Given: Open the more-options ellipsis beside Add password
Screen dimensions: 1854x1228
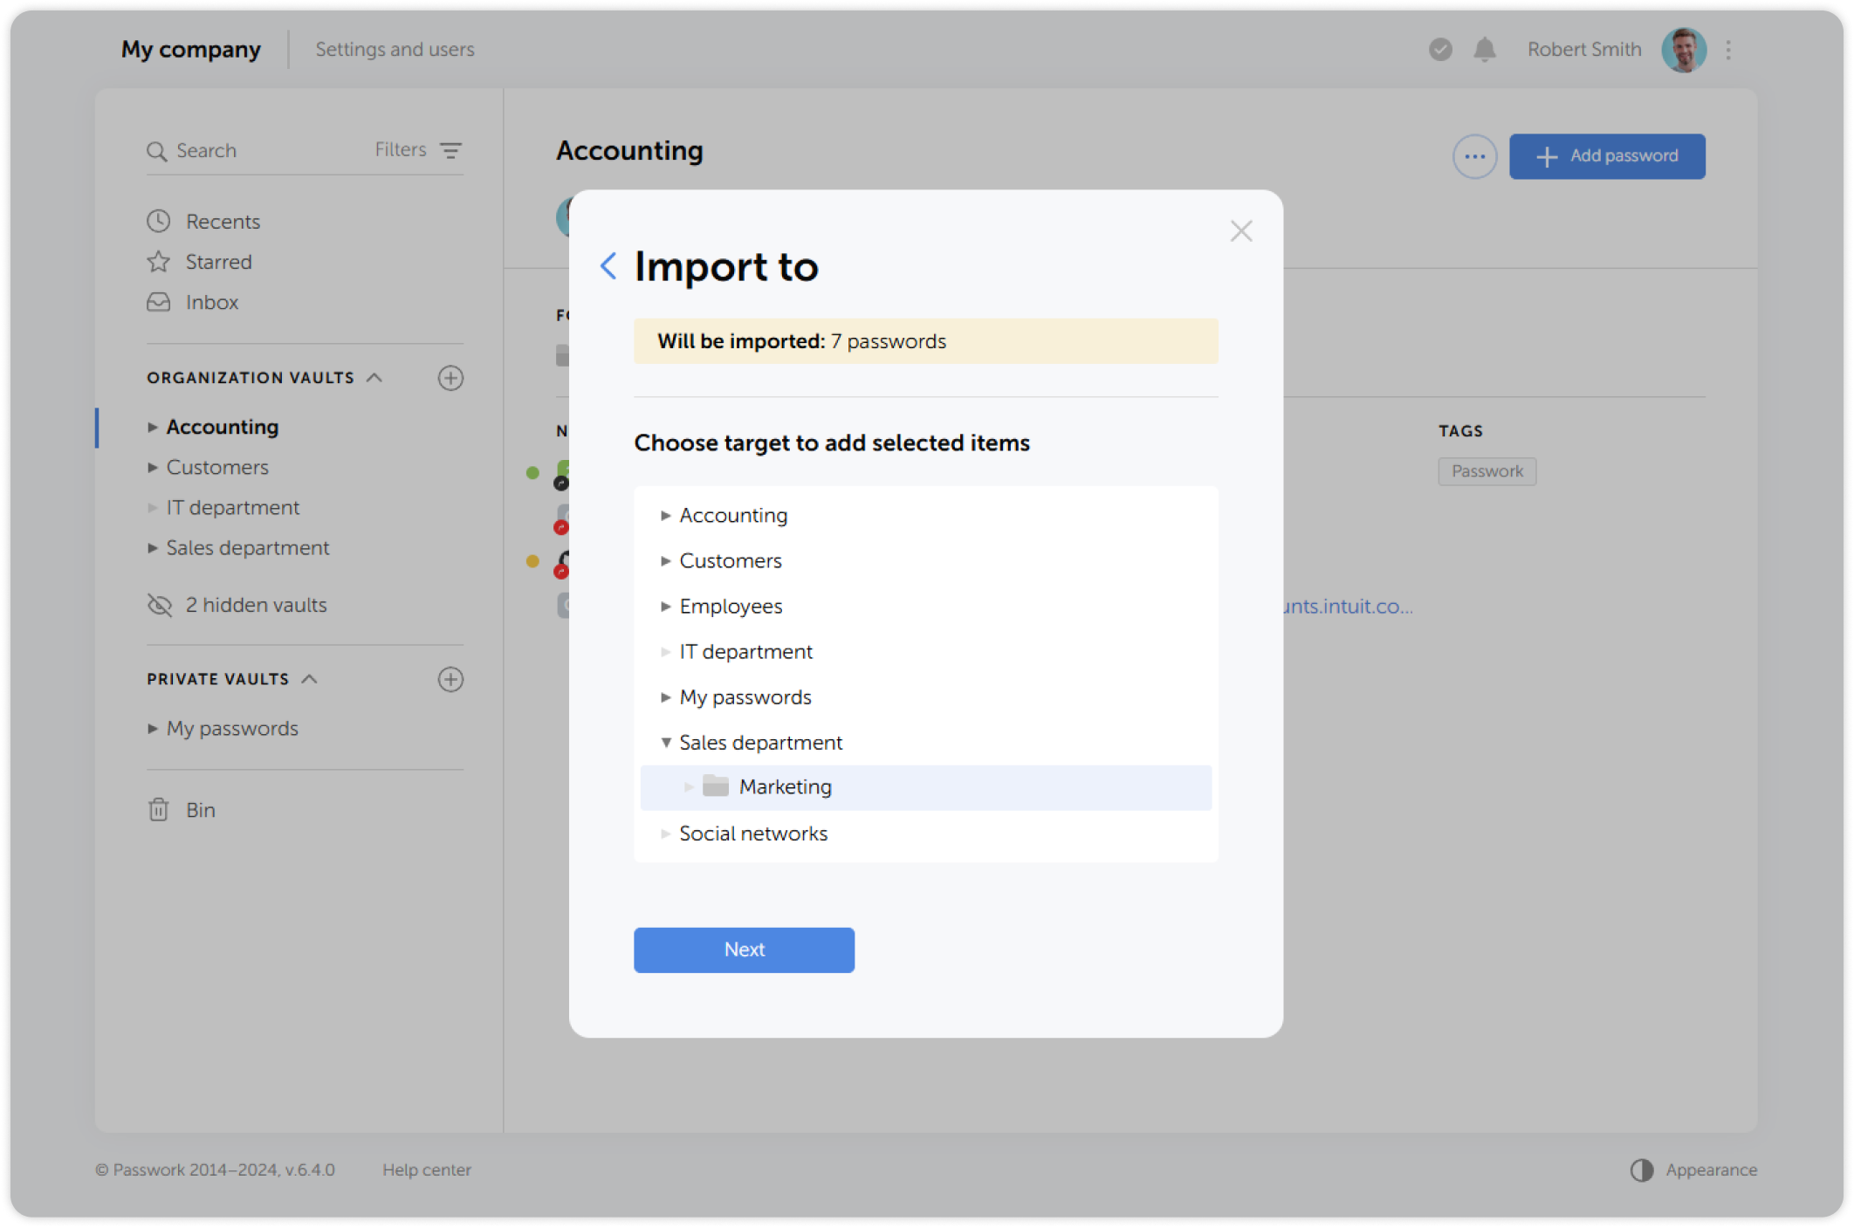Looking at the screenshot, I should point(1474,156).
